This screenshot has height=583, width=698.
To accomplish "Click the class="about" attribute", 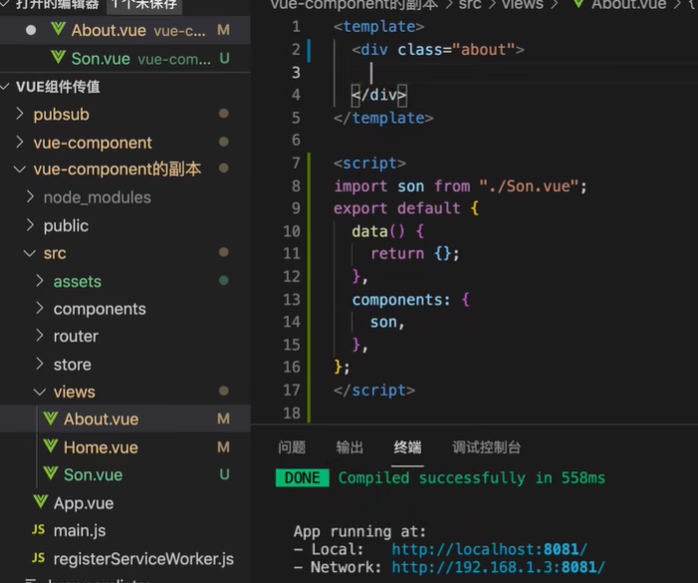I will pyautogui.click(x=456, y=50).
